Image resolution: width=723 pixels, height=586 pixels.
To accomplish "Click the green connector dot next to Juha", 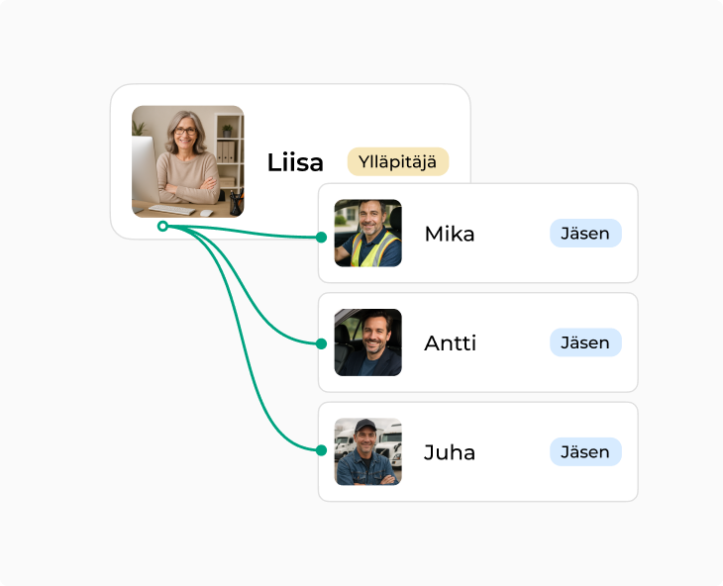I will (321, 450).
